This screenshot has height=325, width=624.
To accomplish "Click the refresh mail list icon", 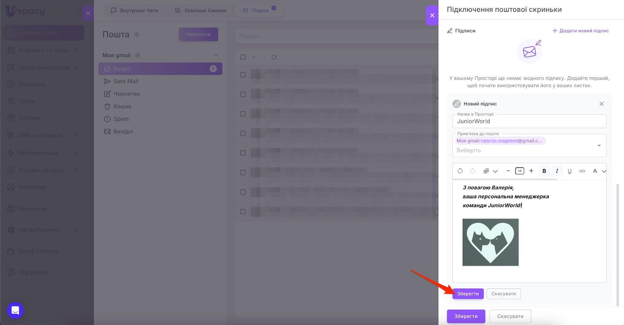I will 274,57.
